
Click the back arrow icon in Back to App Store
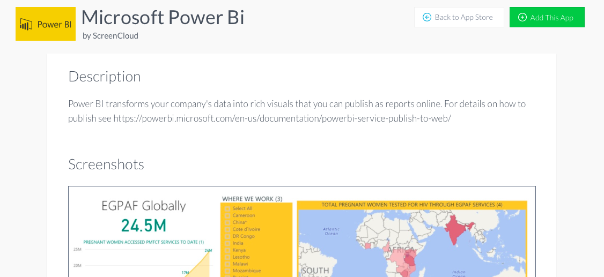pyautogui.click(x=427, y=17)
